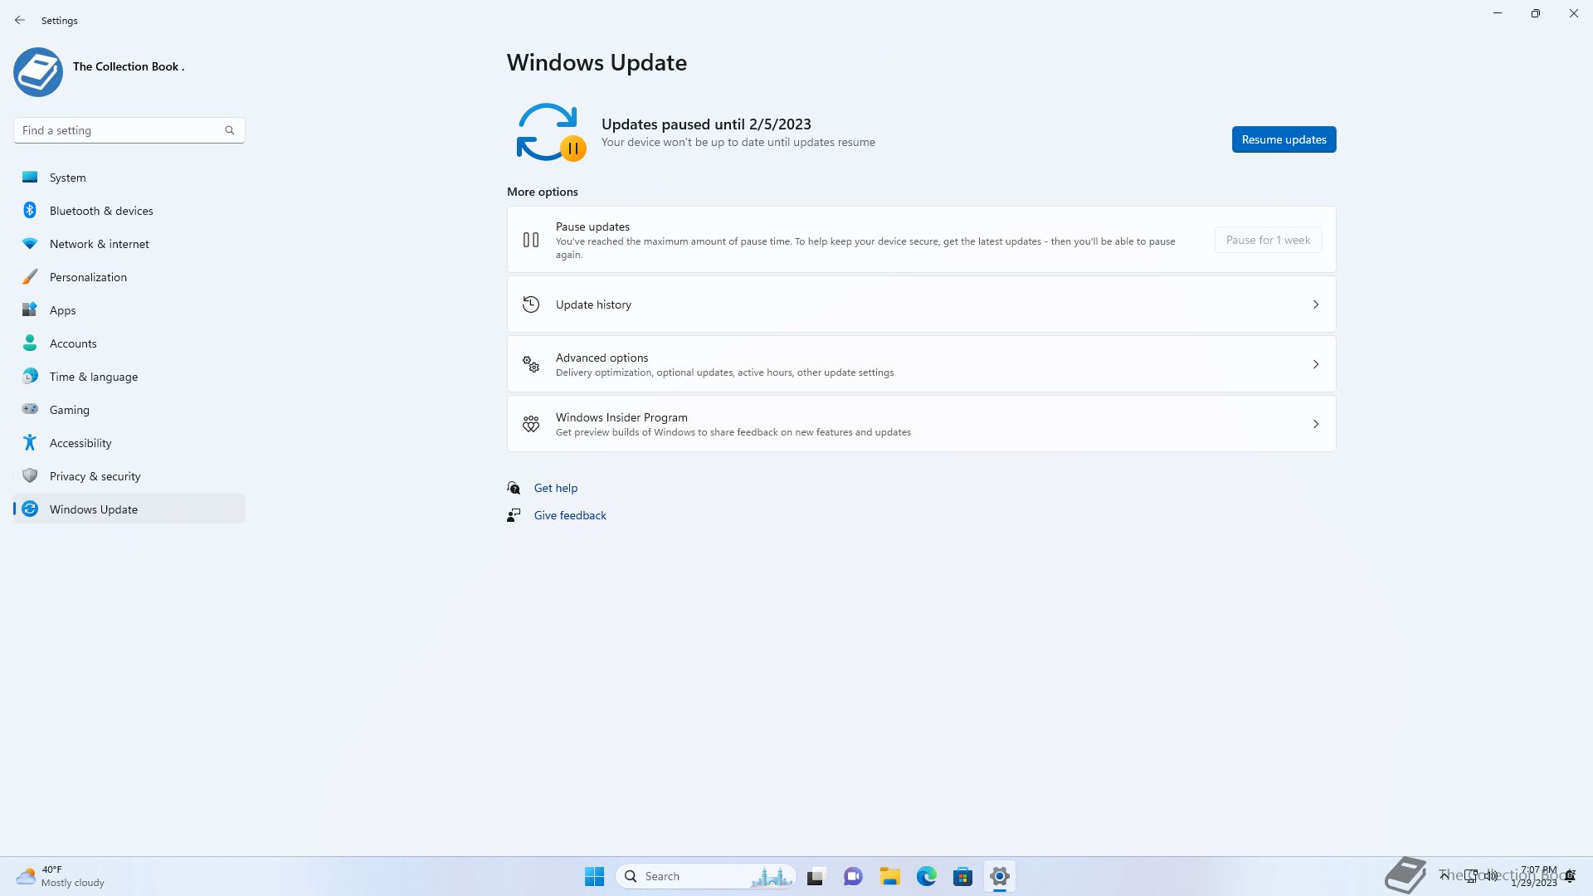
Task: Click the Bluetooth & devices icon
Action: (30, 210)
